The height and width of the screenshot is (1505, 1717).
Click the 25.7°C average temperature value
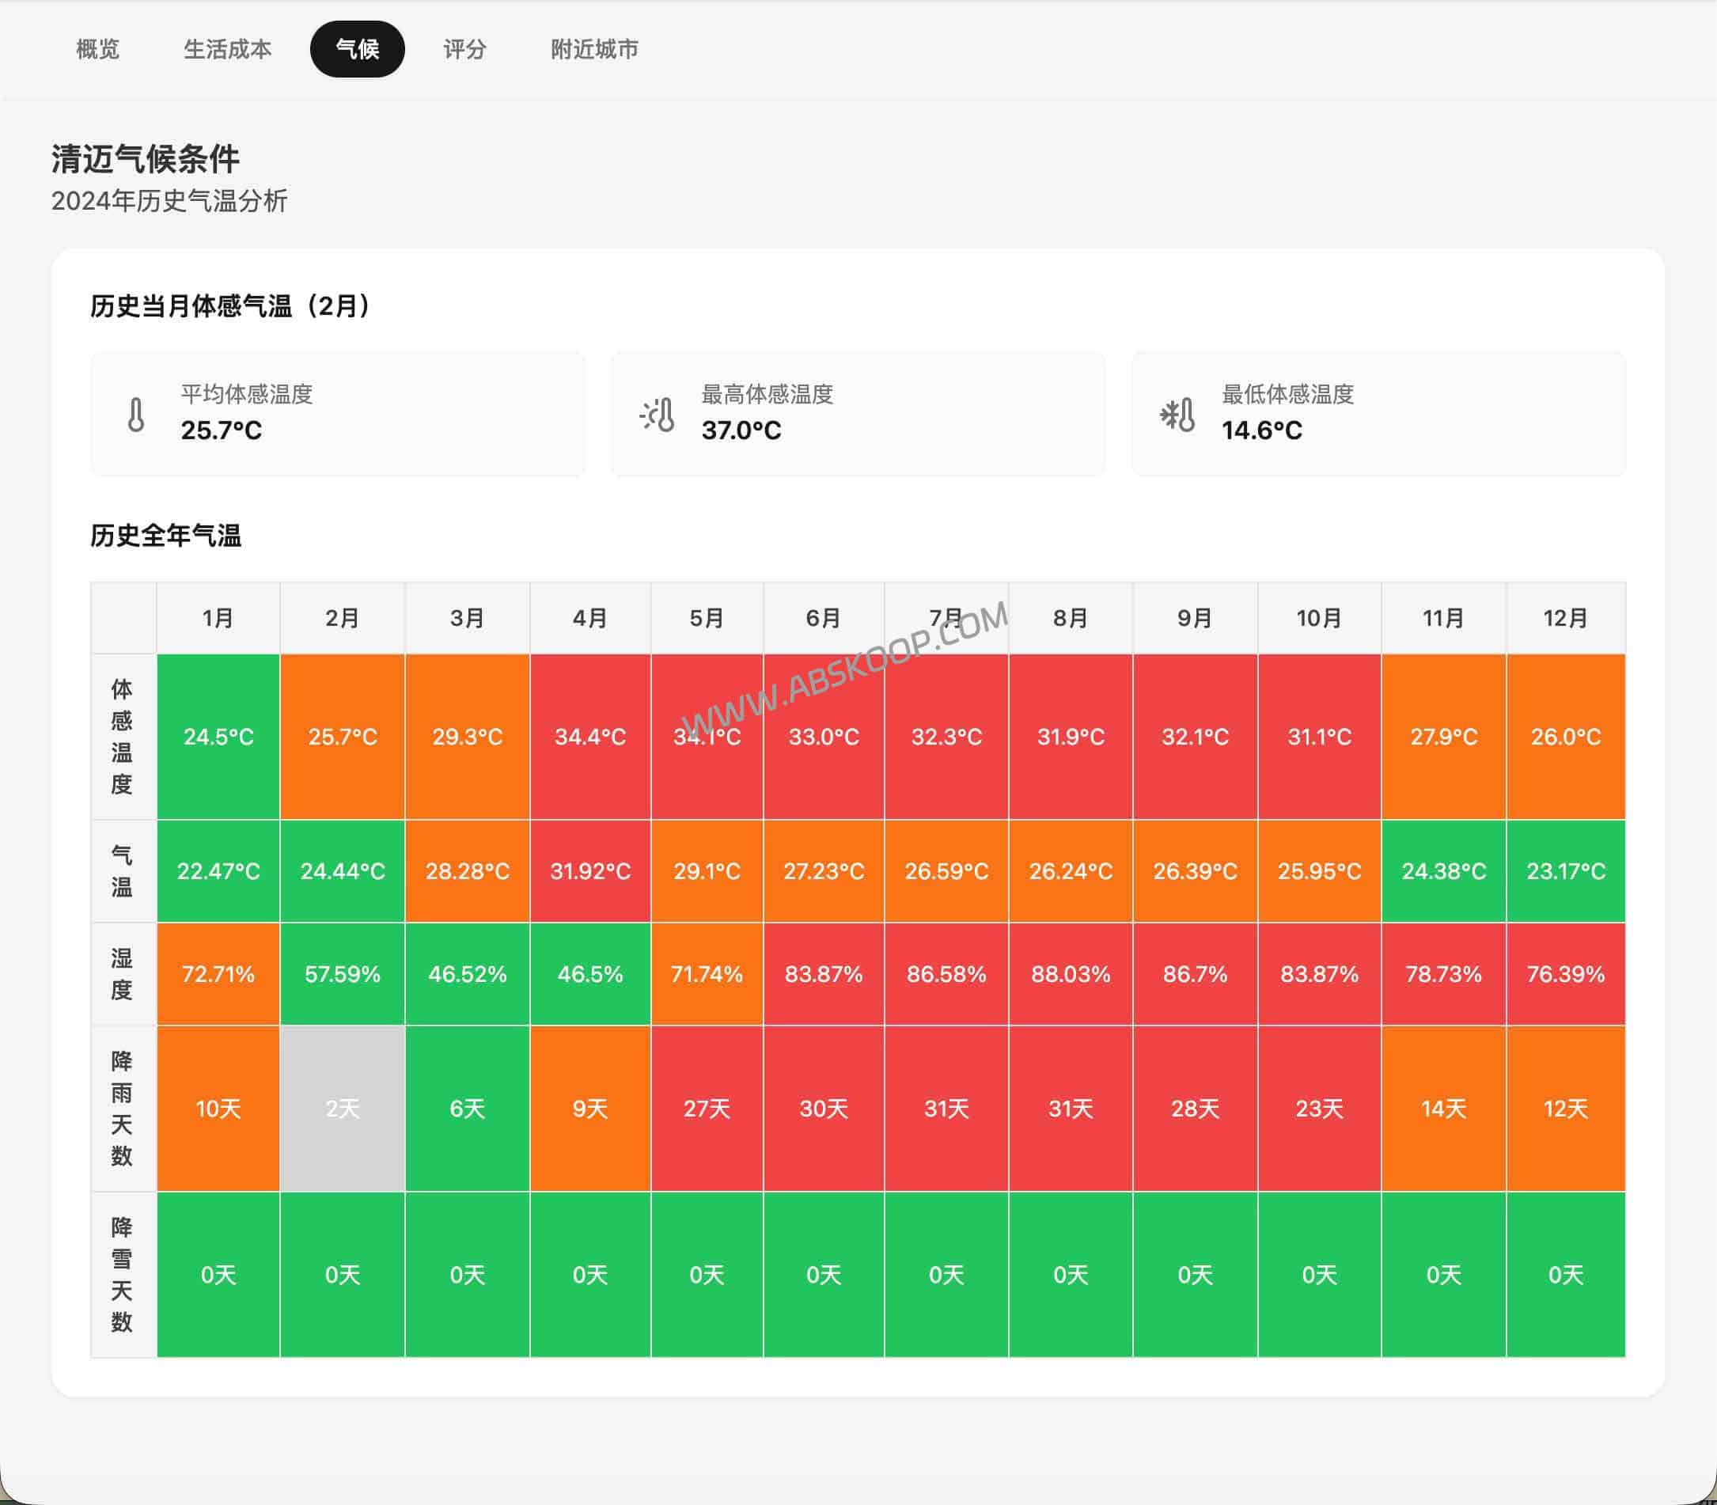click(x=220, y=432)
